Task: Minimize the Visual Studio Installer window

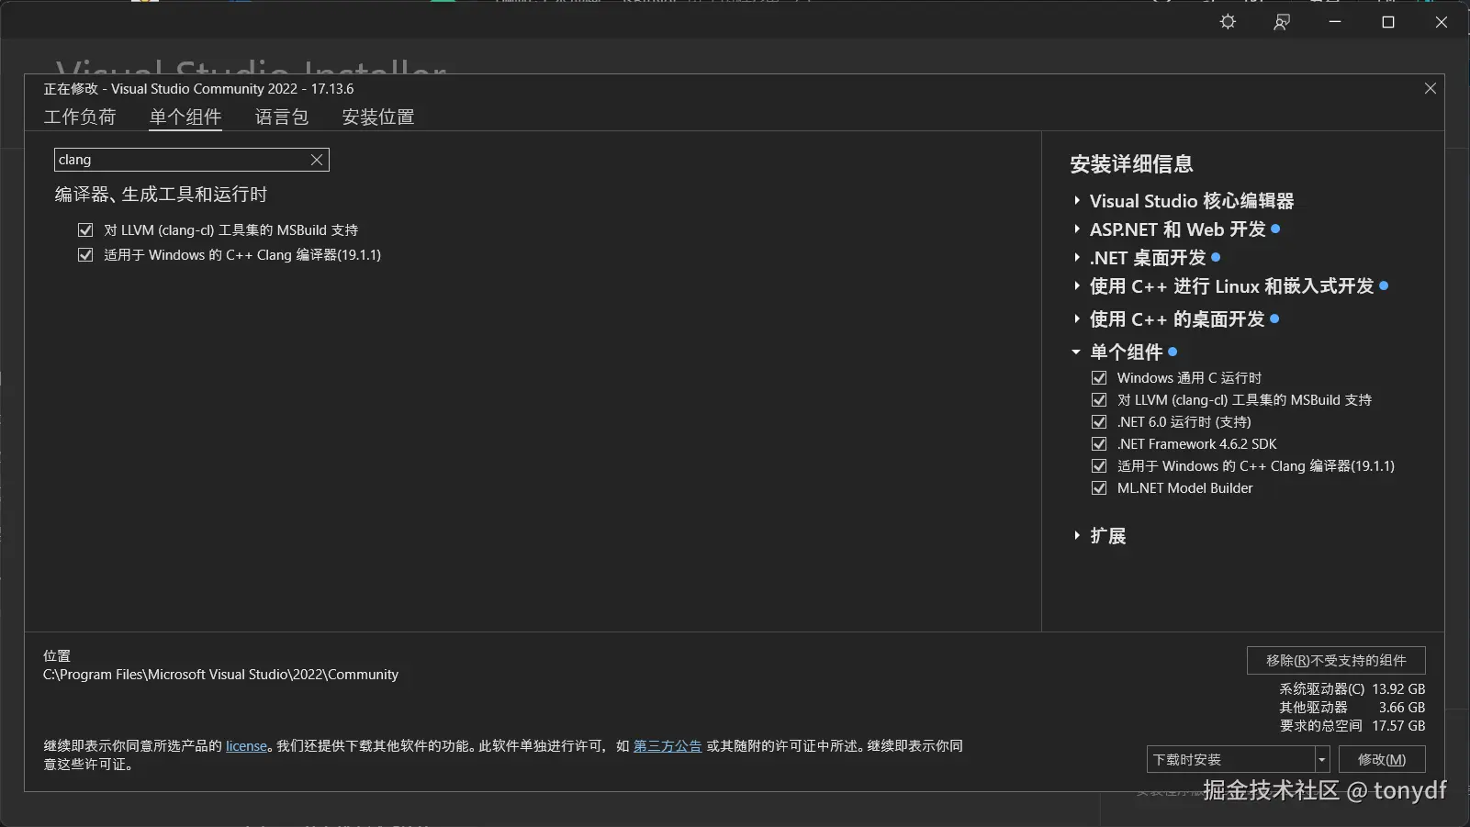Action: [1335, 22]
